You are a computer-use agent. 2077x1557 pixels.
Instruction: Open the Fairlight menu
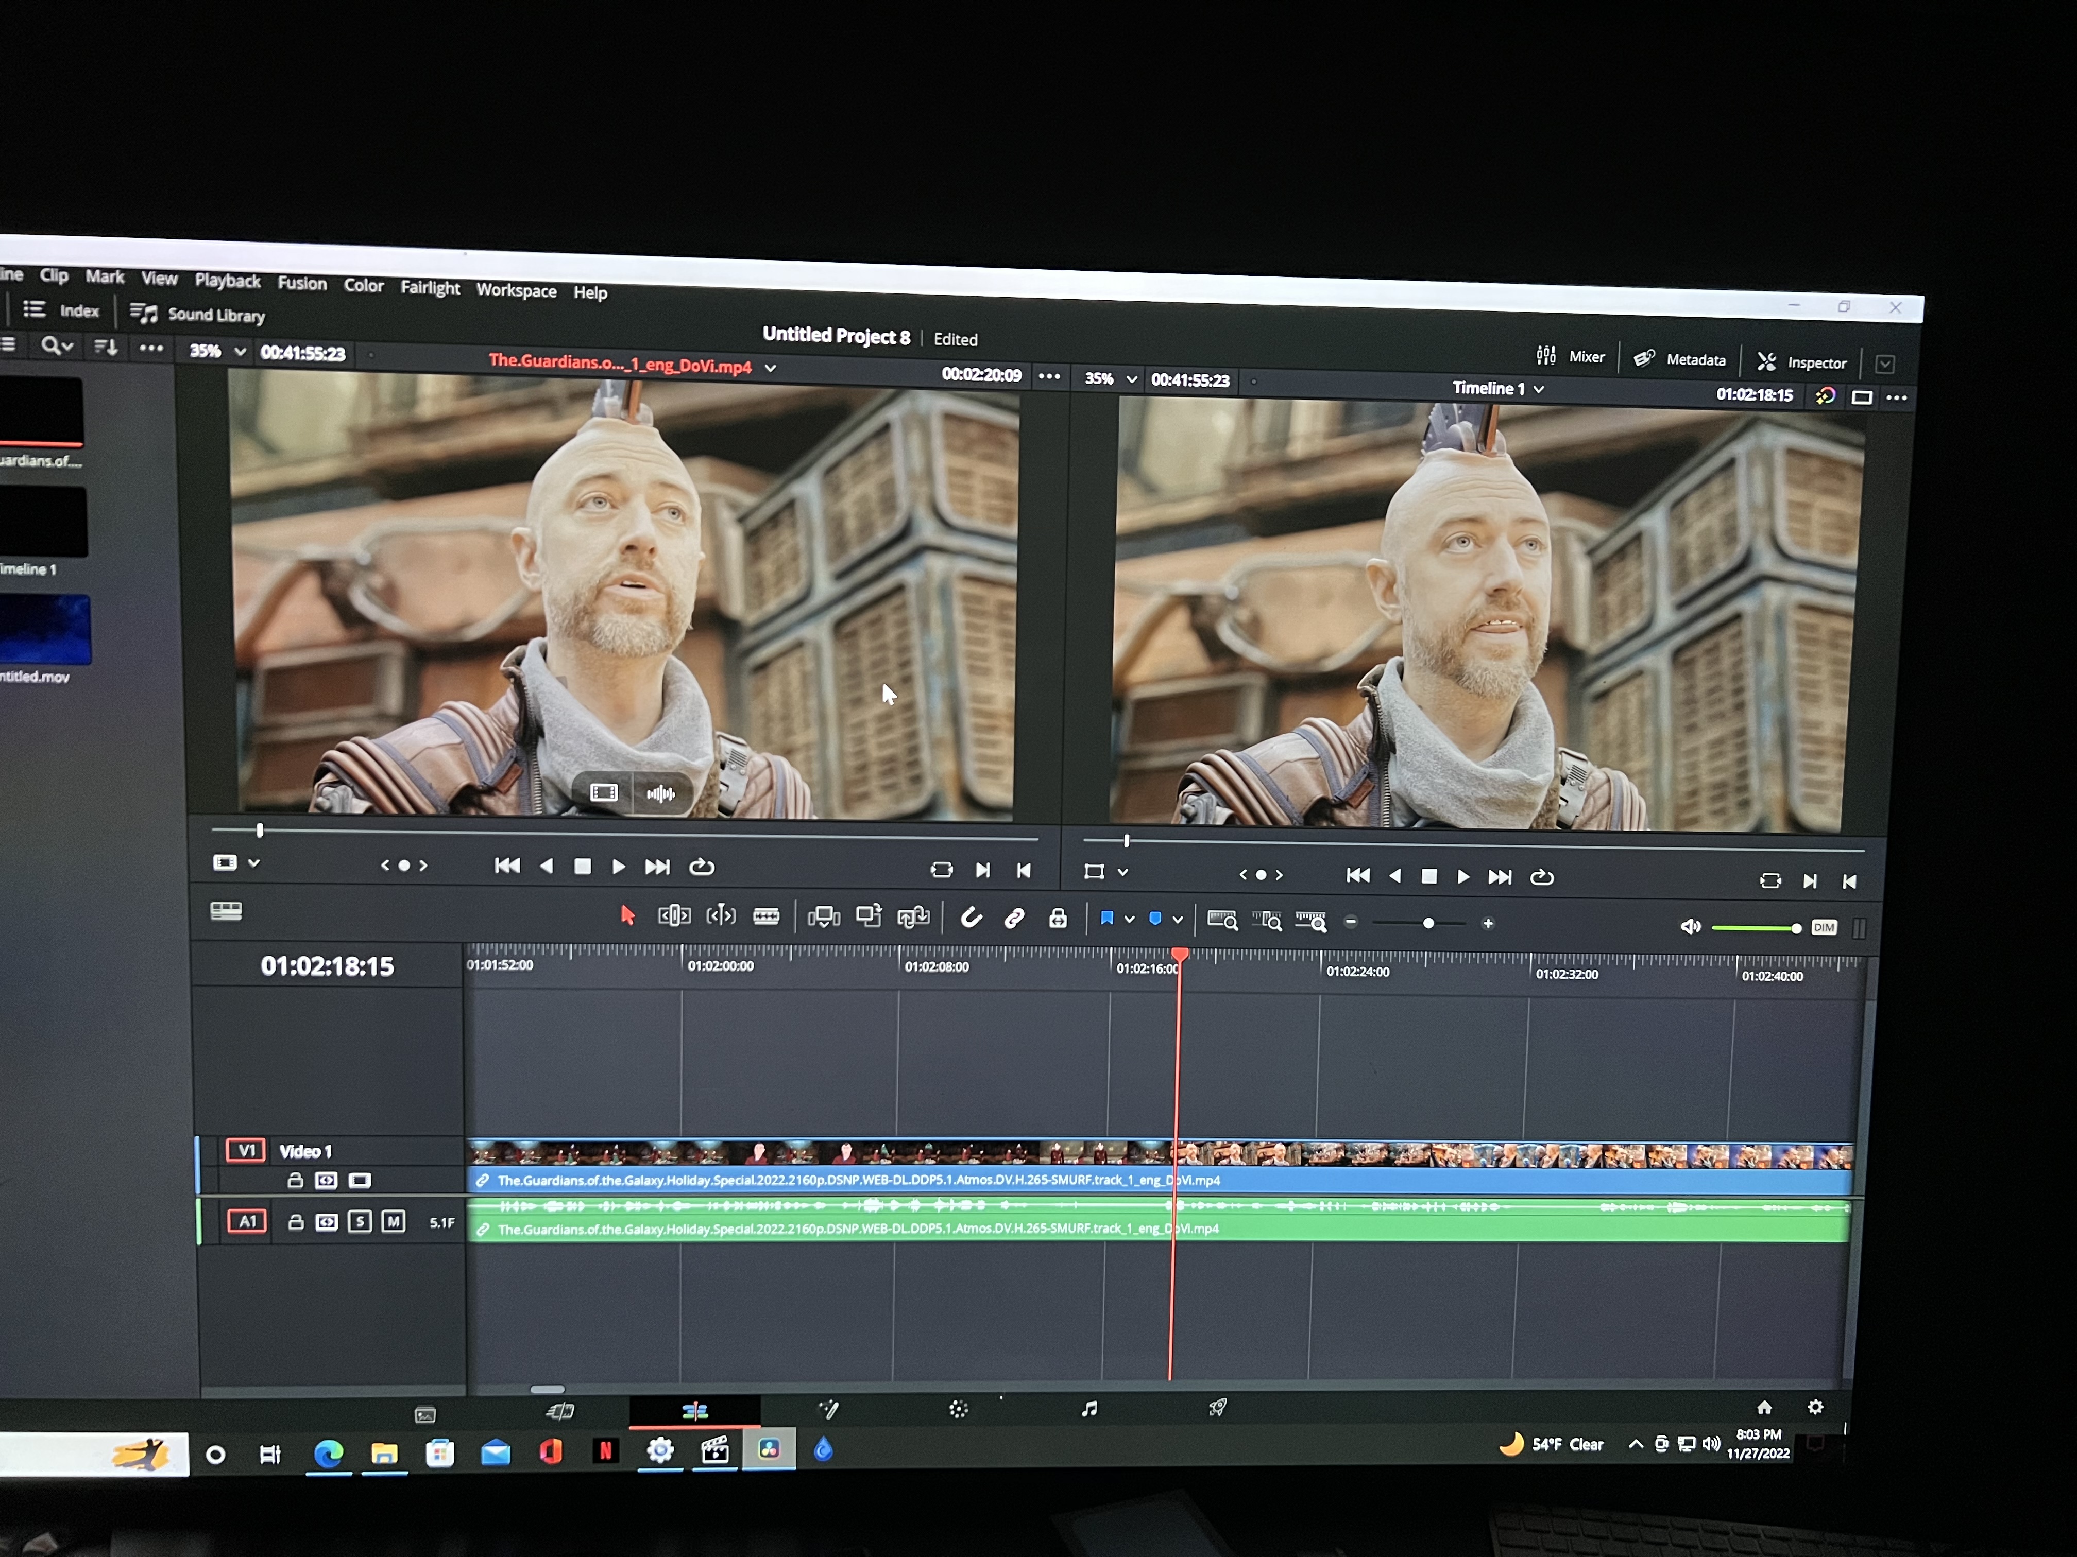tap(430, 288)
